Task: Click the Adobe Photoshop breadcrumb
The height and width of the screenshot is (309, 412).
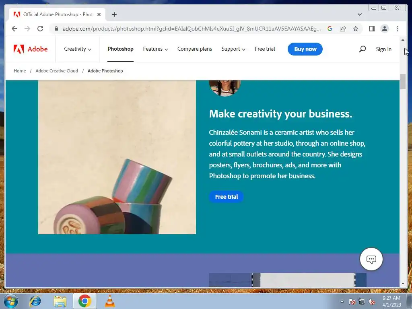Action: click(105, 71)
